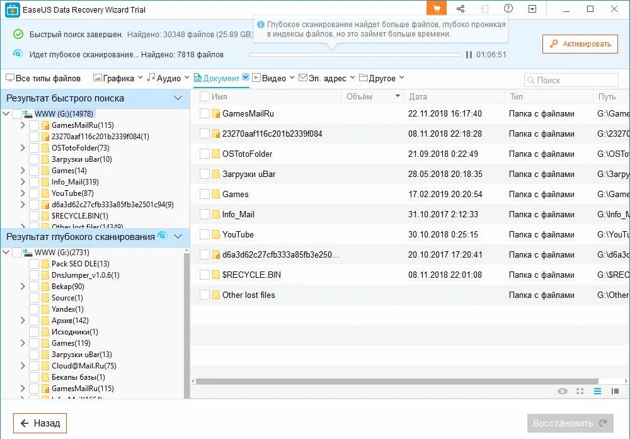Viewport: 630px width, 439px height.
Task: Click the share icon in title bar
Action: coord(461,9)
